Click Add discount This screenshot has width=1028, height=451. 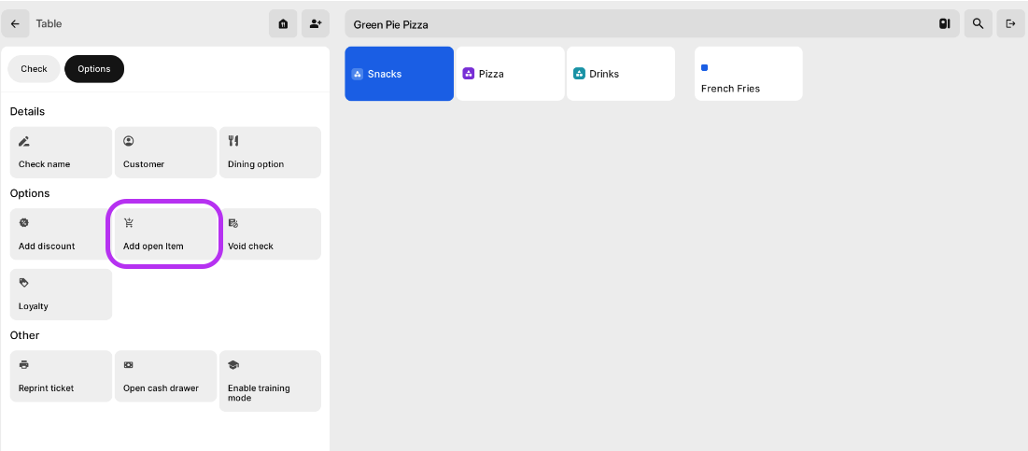[x=61, y=234]
